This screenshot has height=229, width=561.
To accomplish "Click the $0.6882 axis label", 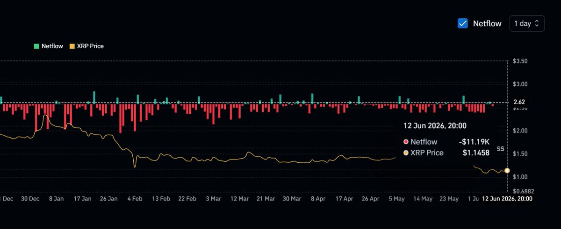I will point(524,191).
